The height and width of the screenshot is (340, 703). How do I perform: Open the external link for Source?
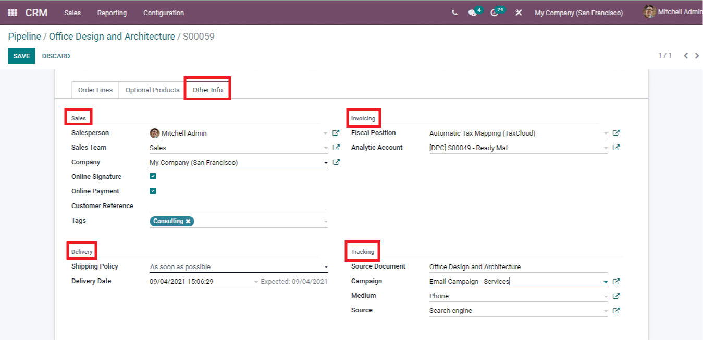point(616,310)
